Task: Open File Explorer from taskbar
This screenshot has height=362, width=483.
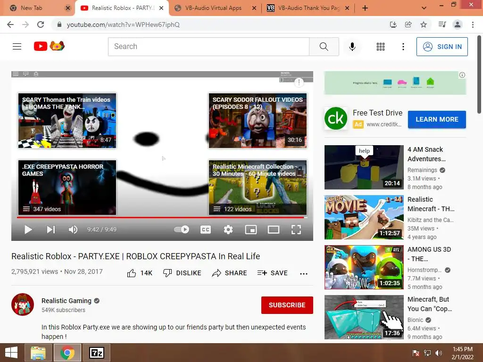Action: 38,353
